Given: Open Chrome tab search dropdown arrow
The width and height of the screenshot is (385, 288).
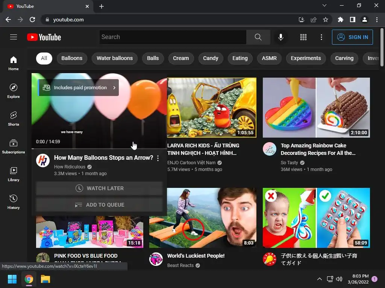Looking at the screenshot, I should 324,5.
